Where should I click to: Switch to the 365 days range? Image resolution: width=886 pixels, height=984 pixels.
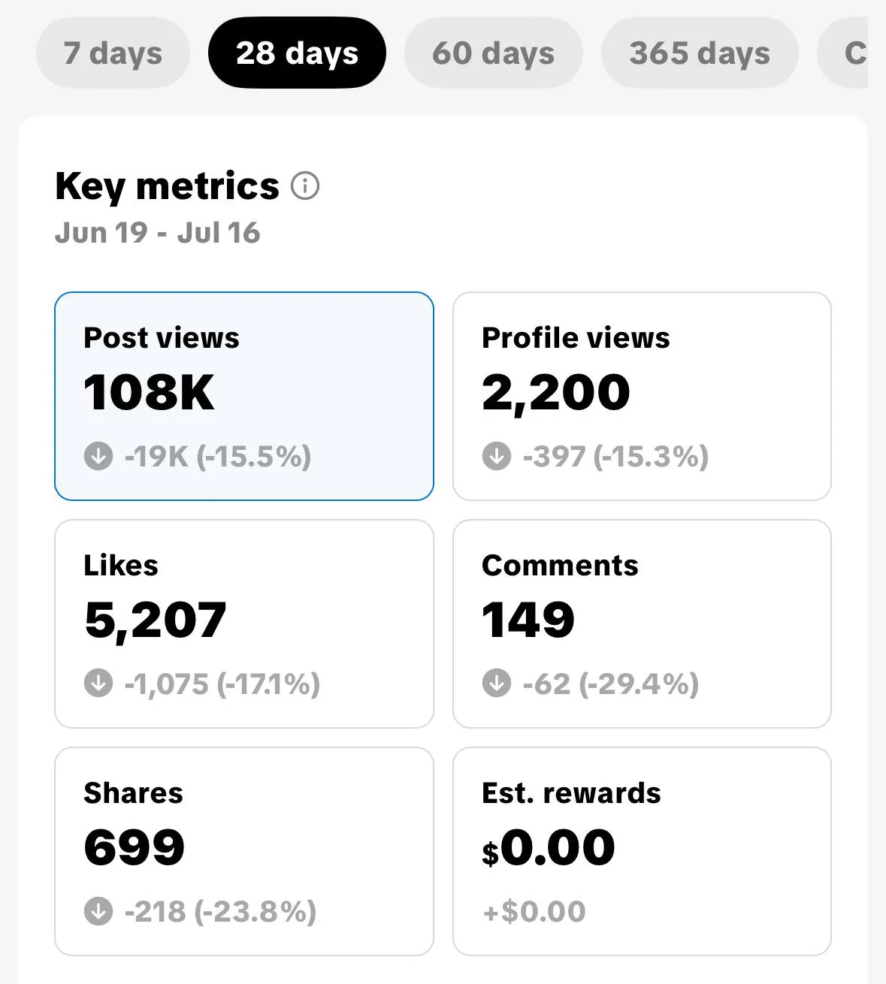[x=700, y=53]
